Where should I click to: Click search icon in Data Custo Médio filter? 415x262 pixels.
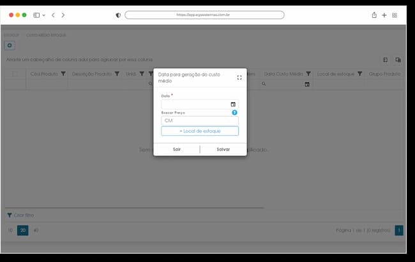(x=264, y=84)
